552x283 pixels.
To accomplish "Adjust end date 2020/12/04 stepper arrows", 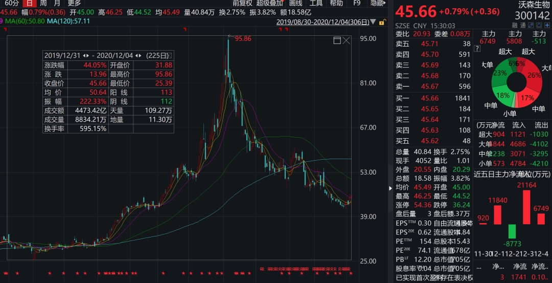I will click(138, 56).
